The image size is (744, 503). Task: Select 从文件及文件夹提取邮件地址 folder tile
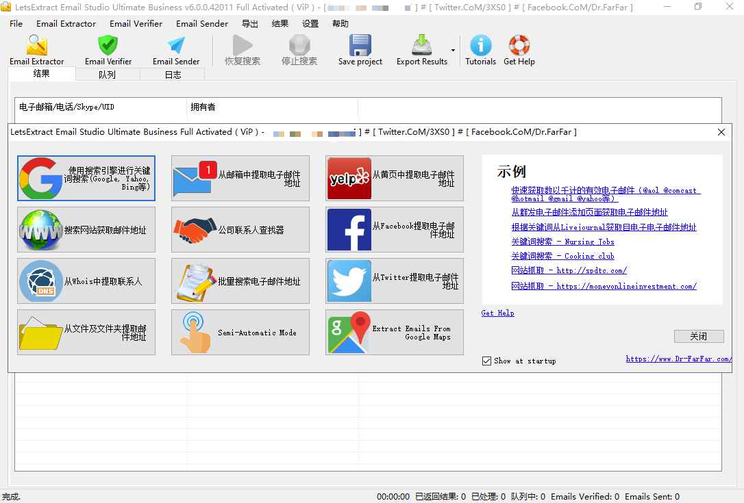pos(86,333)
